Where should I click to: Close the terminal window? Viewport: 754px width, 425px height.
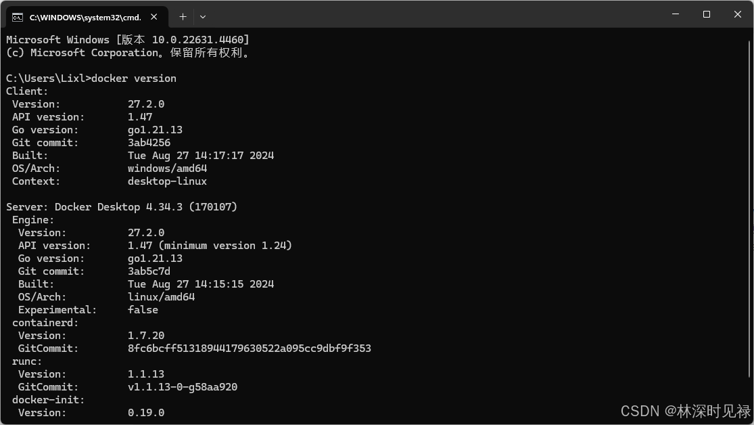pyautogui.click(x=738, y=14)
